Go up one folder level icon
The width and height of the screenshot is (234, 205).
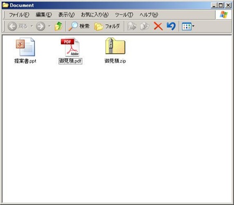click(x=58, y=27)
